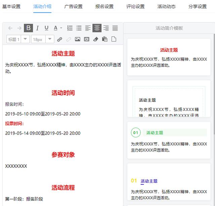Switch to the 报名设置 tab

pyautogui.click(x=104, y=6)
